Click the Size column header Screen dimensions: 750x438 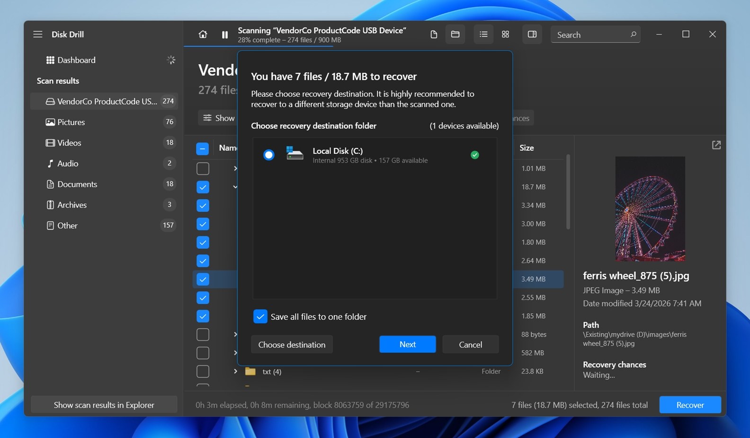[x=527, y=148]
